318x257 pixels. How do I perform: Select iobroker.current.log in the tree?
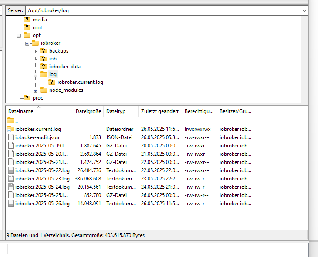pyautogui.click(x=80, y=82)
